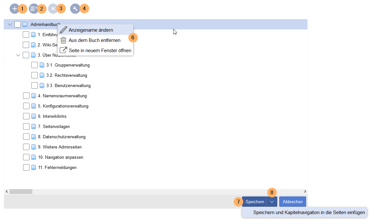Collapse the Adminhandbuch tree root

(10, 24)
